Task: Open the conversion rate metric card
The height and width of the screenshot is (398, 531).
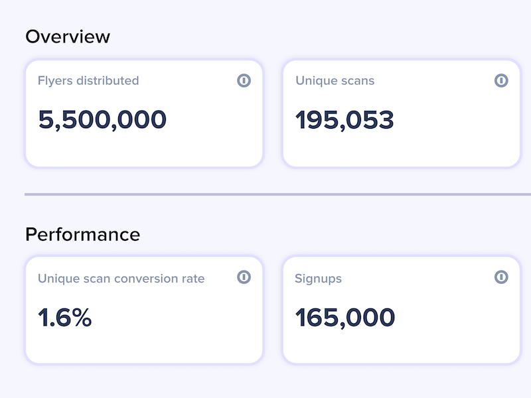Action: tap(144, 310)
